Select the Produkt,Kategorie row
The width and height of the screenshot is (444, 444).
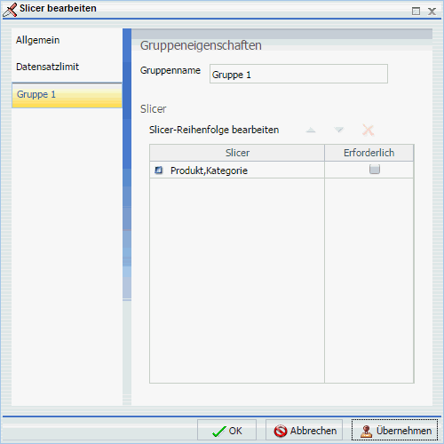[281, 170]
